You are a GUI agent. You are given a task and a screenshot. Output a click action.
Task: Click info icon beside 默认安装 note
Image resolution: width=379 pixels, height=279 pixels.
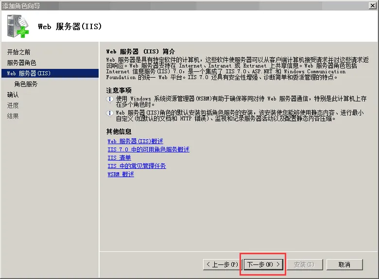tap(110, 113)
